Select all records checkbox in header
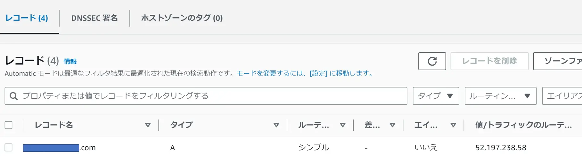This screenshot has width=582, height=156. click(9, 125)
